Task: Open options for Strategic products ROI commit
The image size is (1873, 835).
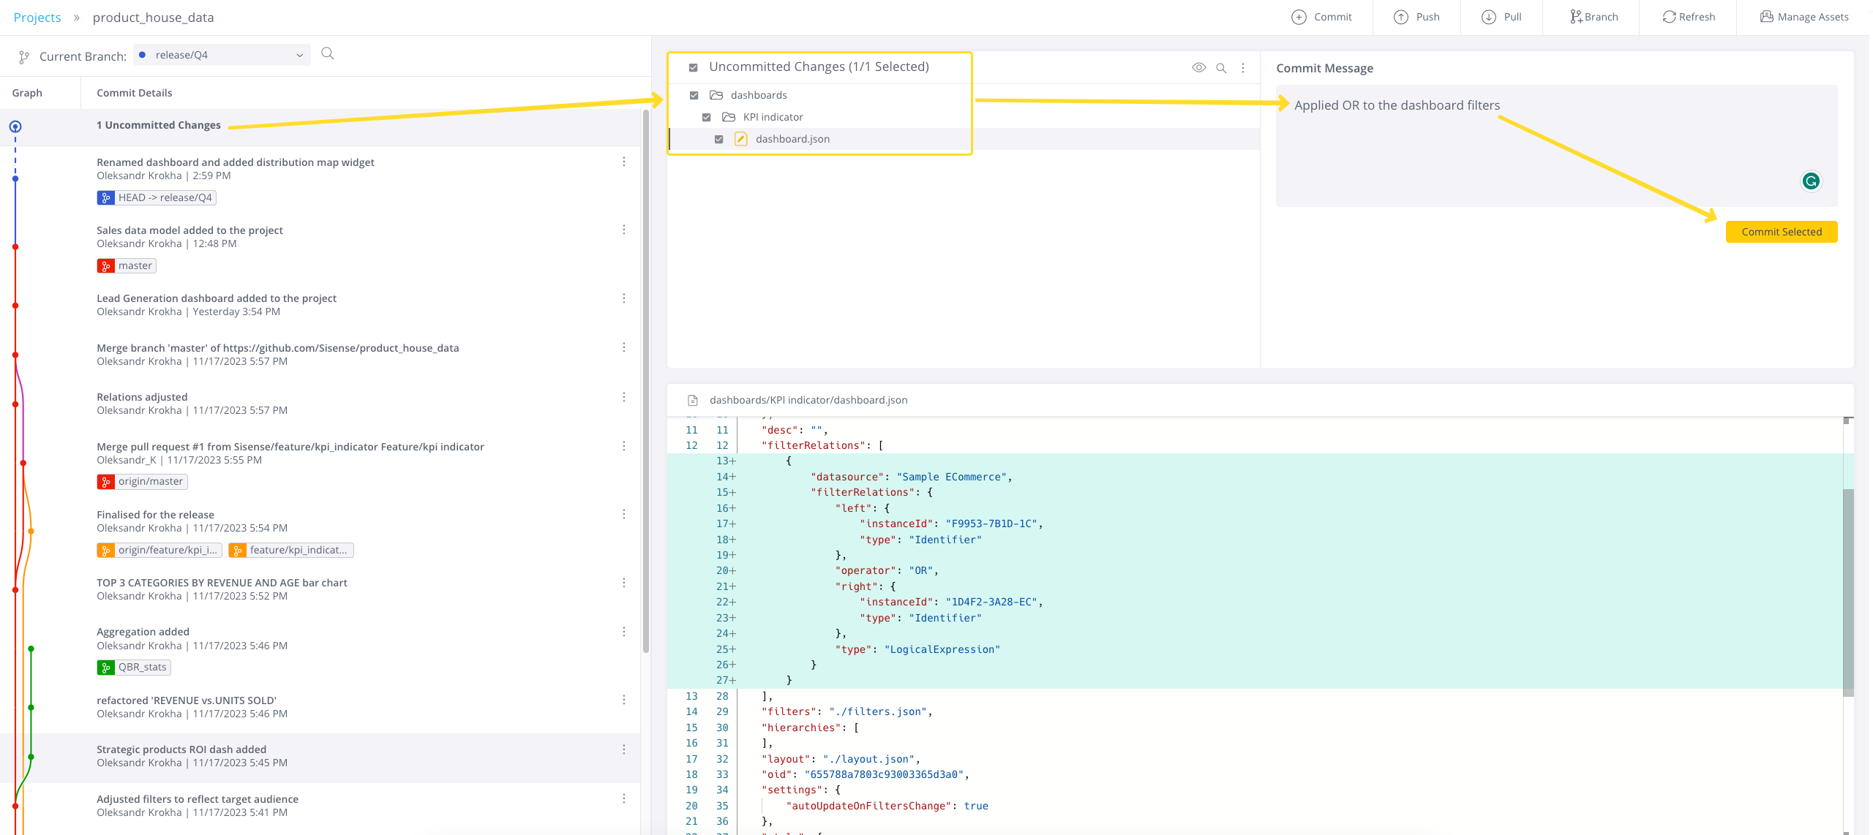Action: tap(623, 749)
